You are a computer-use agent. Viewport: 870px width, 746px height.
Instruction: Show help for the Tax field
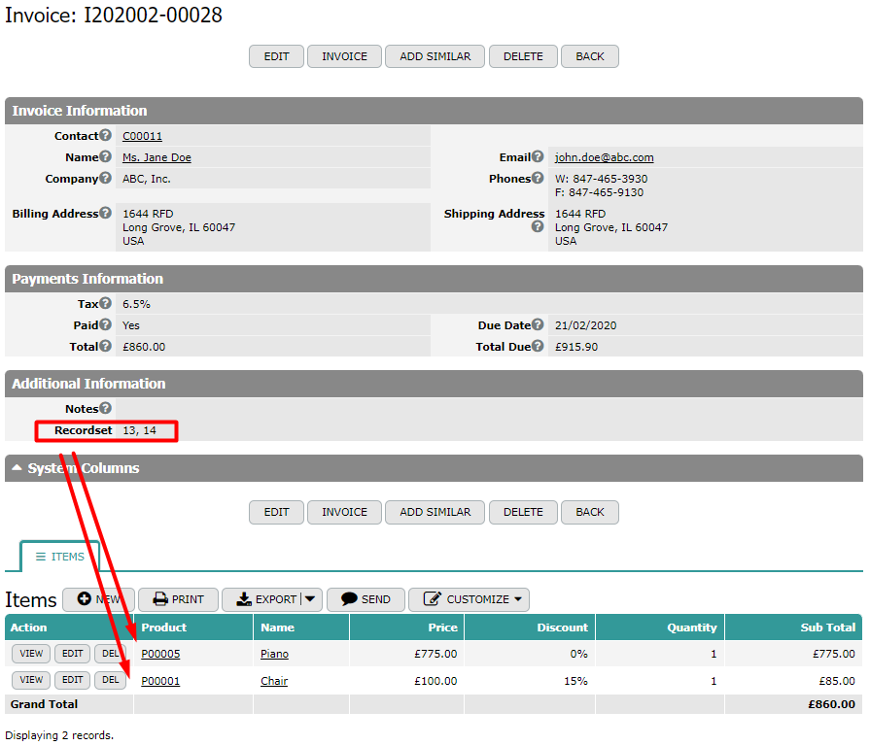[105, 303]
